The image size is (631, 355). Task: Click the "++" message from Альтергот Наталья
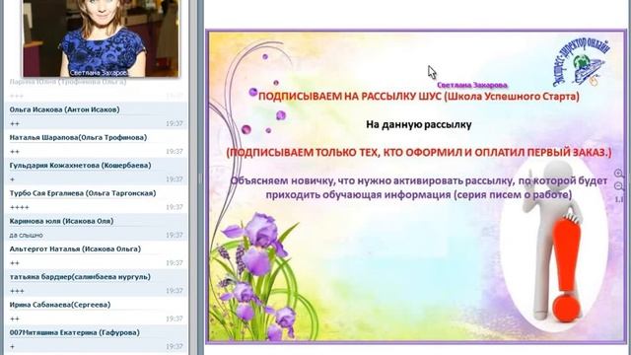point(14,263)
